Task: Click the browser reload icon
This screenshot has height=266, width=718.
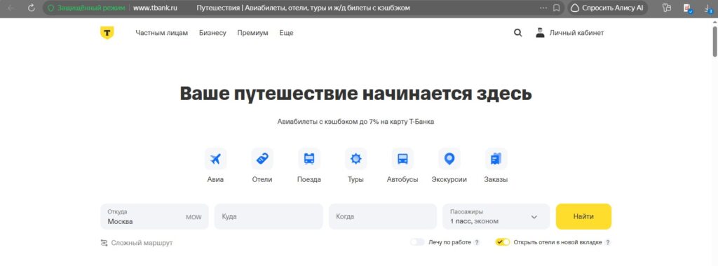Action: (x=31, y=8)
